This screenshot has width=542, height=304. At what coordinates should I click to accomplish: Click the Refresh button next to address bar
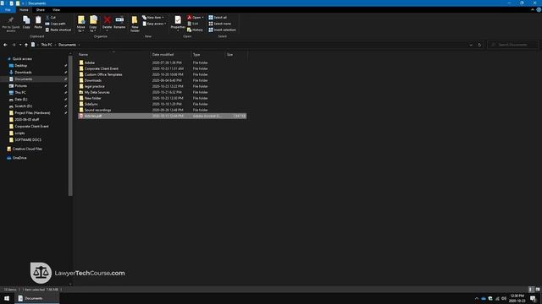click(479, 45)
